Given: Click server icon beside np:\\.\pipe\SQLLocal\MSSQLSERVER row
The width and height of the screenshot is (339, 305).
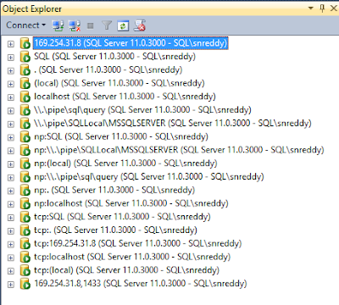Looking at the screenshot, I should [x=25, y=150].
